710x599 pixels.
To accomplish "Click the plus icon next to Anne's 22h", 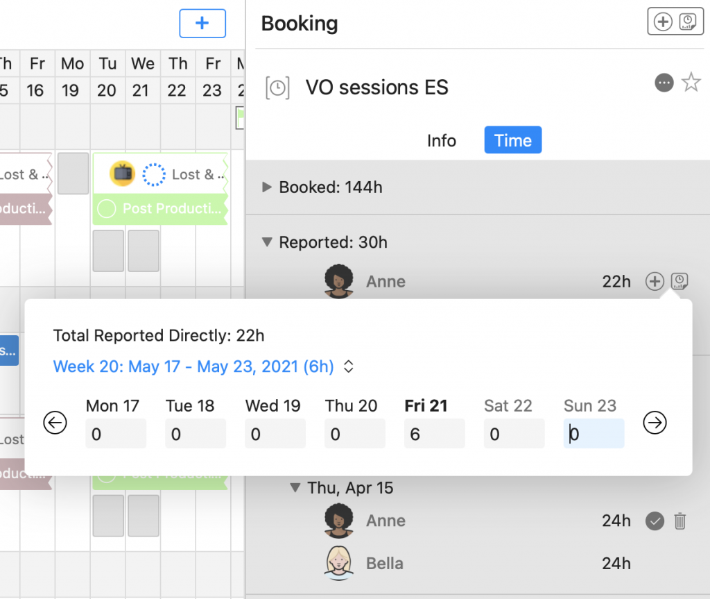I will 655,282.
